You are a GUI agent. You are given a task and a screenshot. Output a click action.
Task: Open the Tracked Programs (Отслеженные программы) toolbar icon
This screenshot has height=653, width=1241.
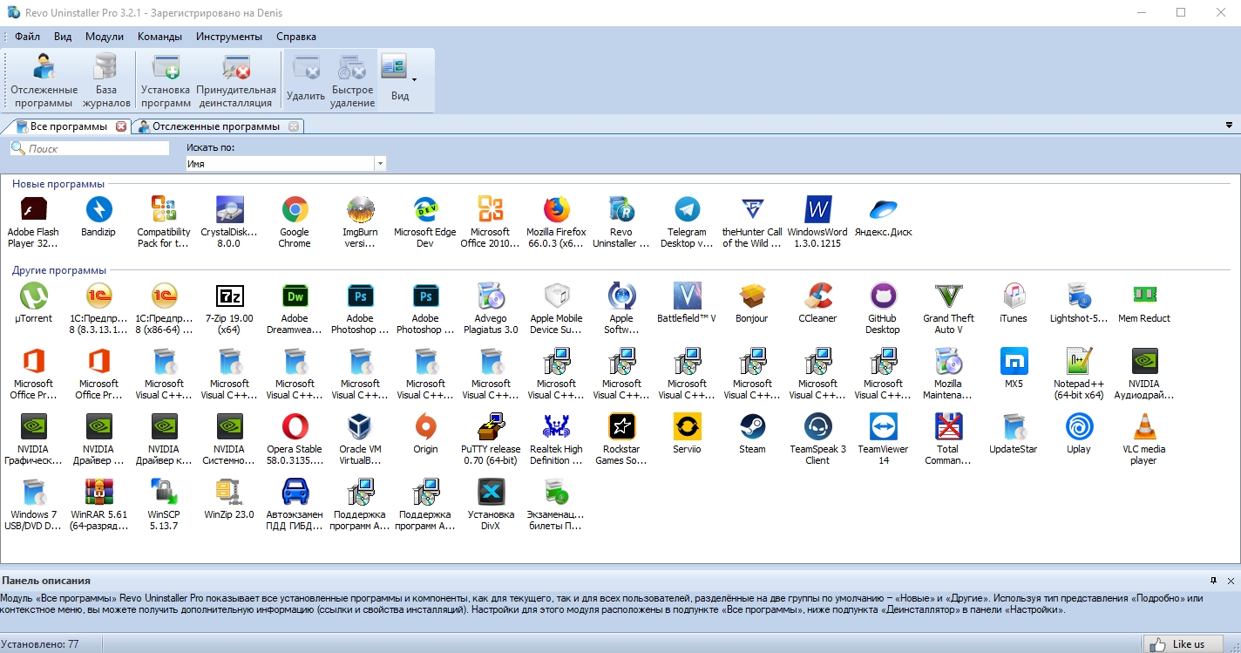point(44,80)
